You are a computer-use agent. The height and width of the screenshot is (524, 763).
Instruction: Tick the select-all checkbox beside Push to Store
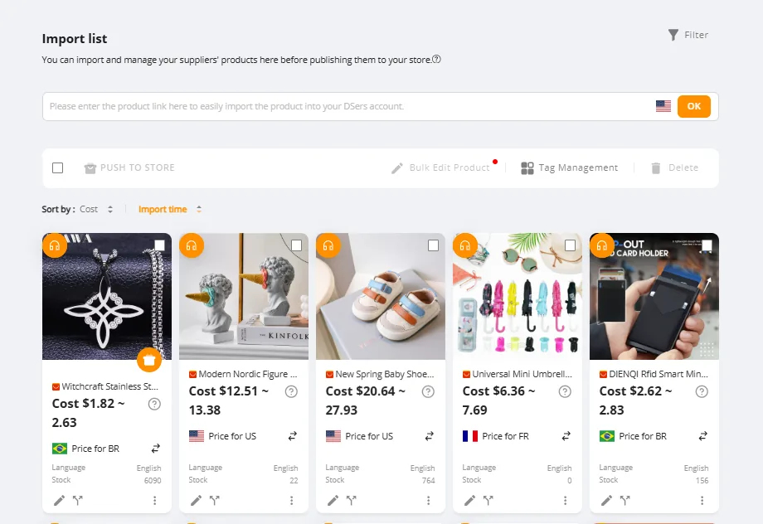tap(57, 167)
